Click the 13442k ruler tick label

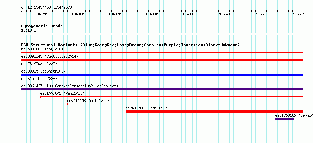[299, 14]
